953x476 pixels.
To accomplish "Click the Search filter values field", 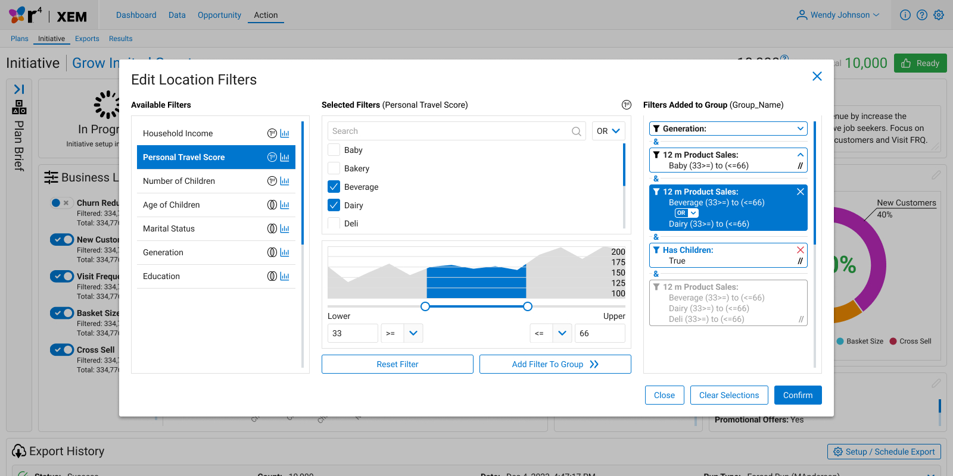I will click(457, 131).
